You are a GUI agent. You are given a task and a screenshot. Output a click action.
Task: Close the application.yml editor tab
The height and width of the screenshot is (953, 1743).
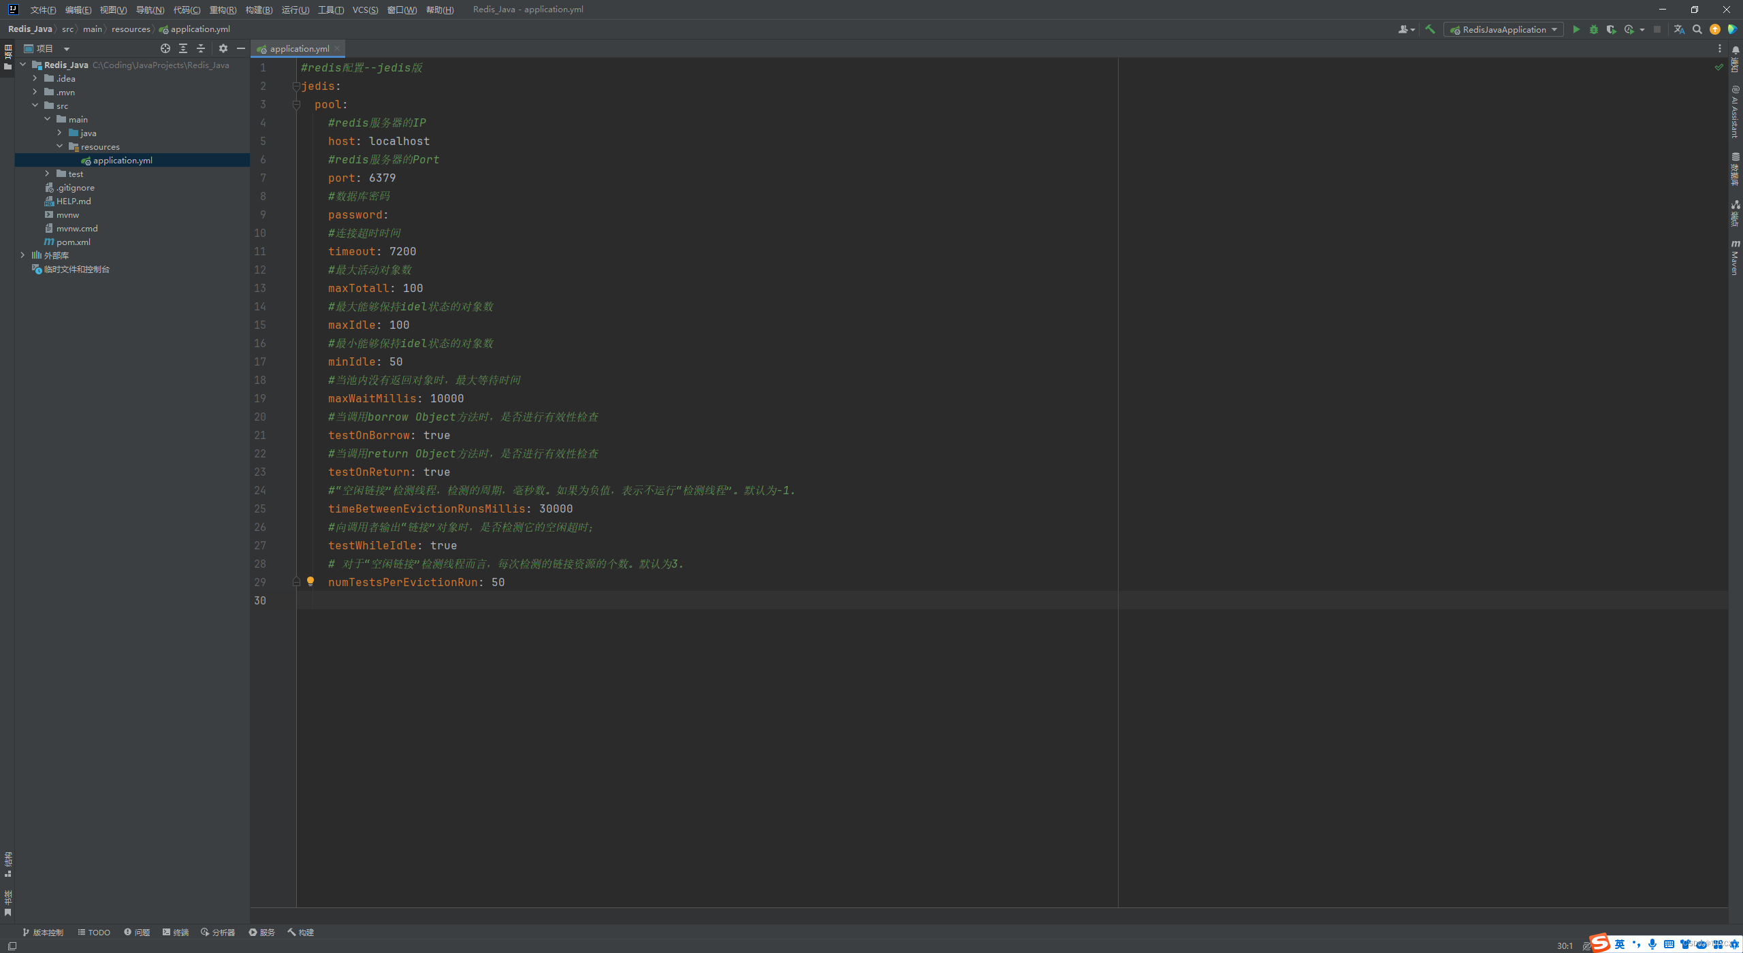[337, 48]
